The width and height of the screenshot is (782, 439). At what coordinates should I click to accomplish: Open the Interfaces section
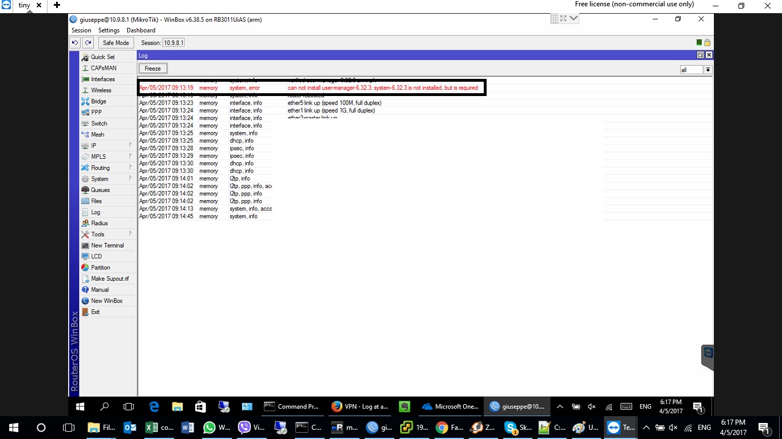point(102,79)
